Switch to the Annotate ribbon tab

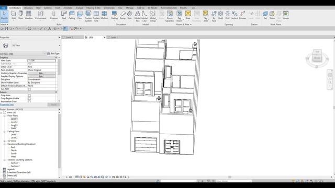tap(68, 8)
